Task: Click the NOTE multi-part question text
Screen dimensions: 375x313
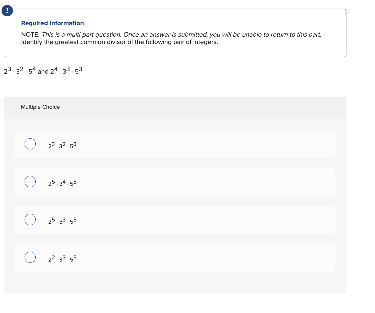Action: [x=171, y=35]
